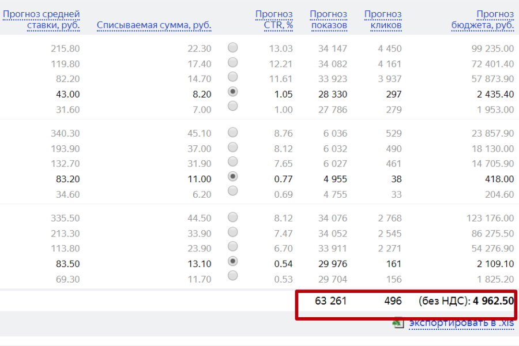Click the 'Прогноз CTR, %' column header
This screenshot has width=519, height=346.
click(274, 20)
